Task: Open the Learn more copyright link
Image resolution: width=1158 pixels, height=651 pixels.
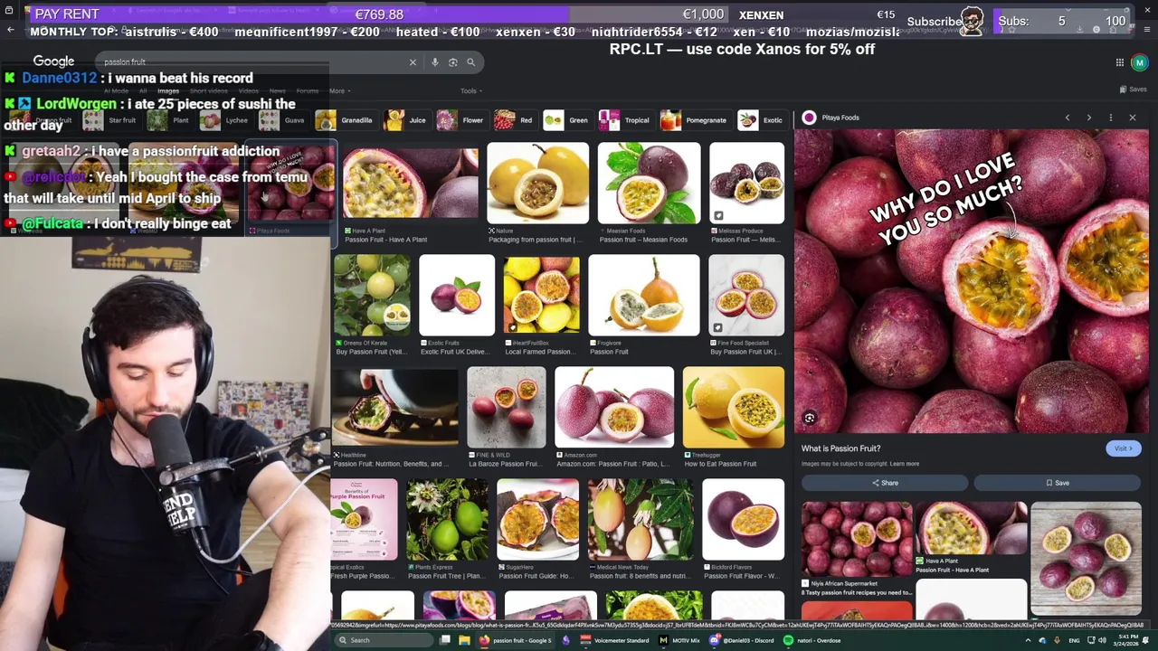Action: point(904,464)
